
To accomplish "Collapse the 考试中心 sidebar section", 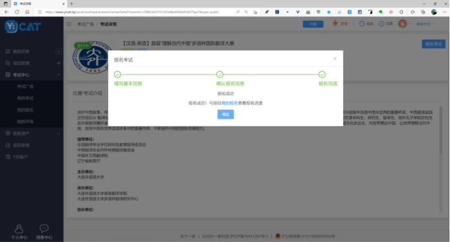I will coord(59,75).
